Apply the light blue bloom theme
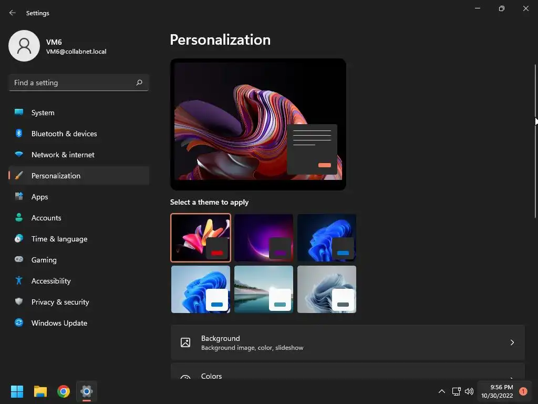Image resolution: width=538 pixels, height=404 pixels. tap(201, 289)
